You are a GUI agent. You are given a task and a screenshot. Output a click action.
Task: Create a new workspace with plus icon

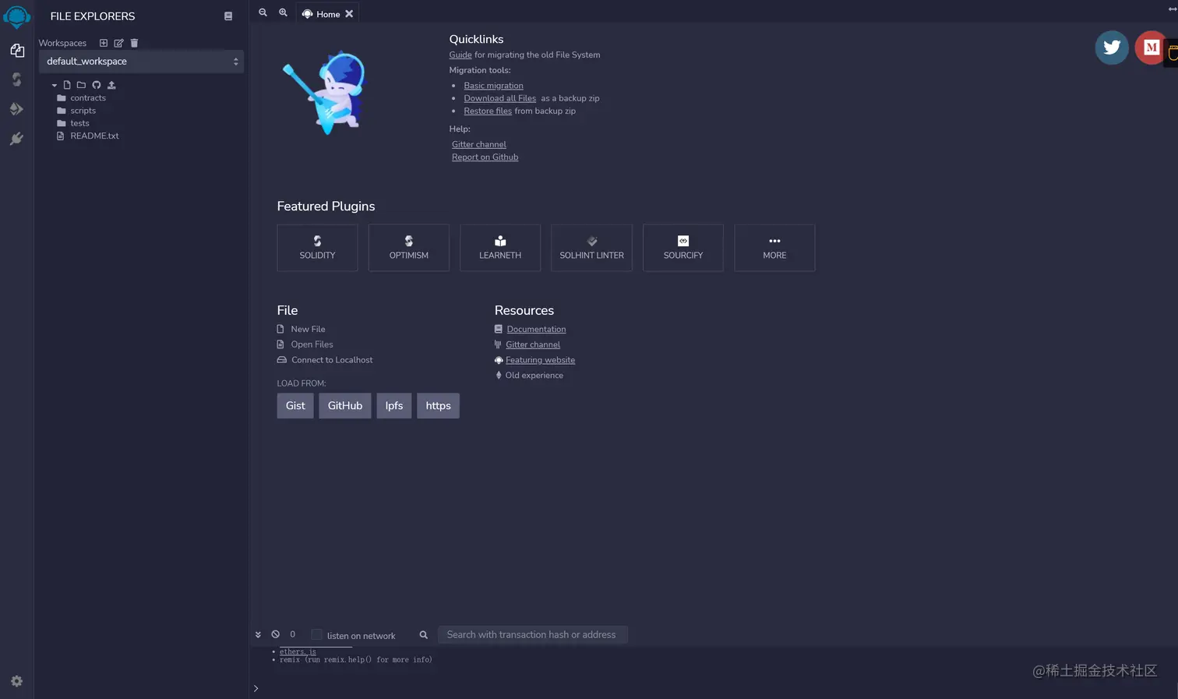point(103,43)
